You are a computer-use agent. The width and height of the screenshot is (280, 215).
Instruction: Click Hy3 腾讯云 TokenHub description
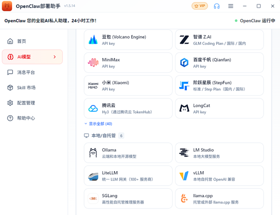127,112
